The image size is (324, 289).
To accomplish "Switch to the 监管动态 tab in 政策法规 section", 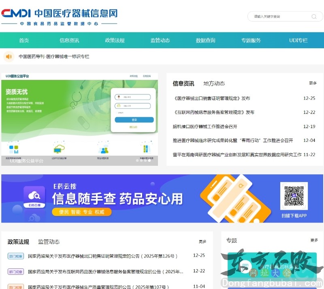I will click(x=49, y=241).
